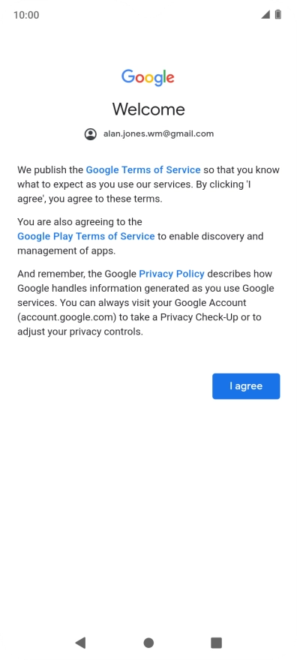Screen dimensions: 297x660
Task: Select the alan.jones.wm@gmail.com account email
Action: pyautogui.click(x=158, y=133)
